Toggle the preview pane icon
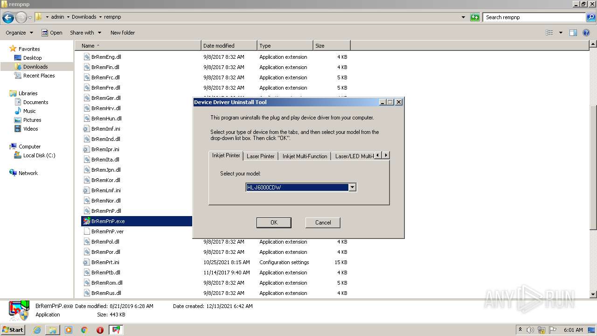 (573, 33)
